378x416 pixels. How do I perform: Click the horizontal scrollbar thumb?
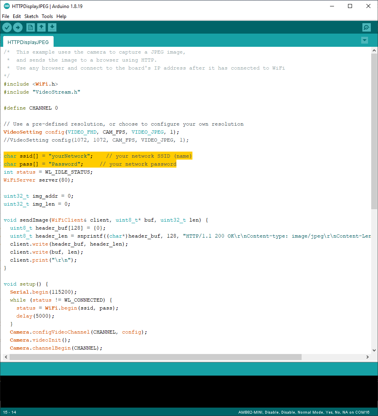click(156, 357)
